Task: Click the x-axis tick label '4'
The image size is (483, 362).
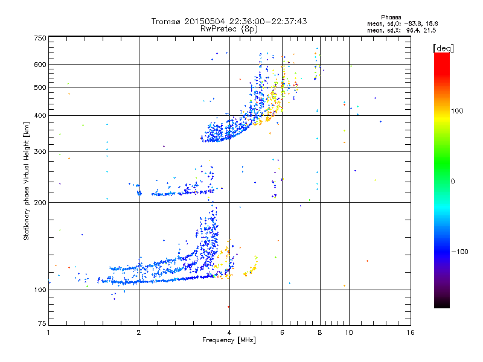Action: pos(229,332)
